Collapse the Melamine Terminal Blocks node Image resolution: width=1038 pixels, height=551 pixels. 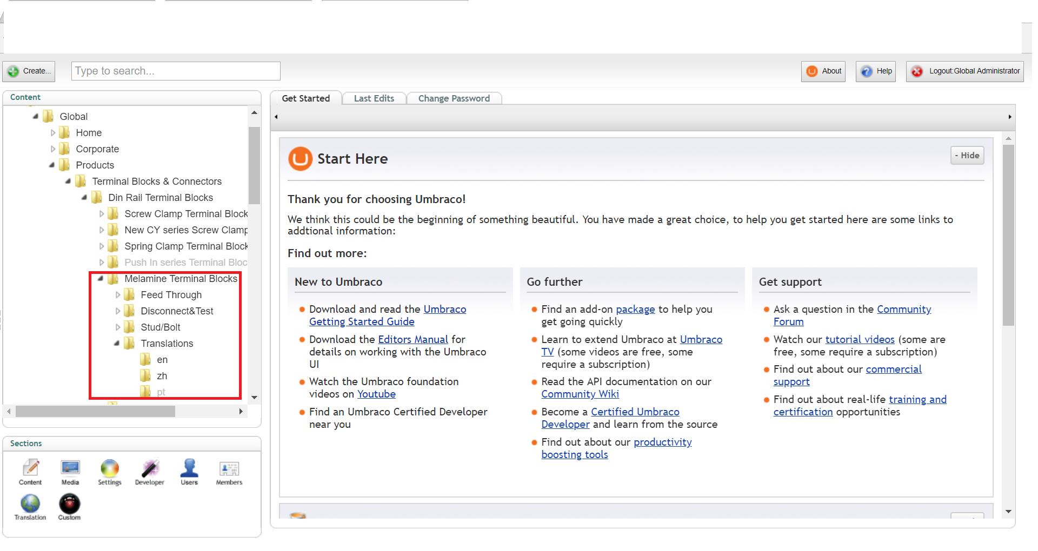point(101,278)
